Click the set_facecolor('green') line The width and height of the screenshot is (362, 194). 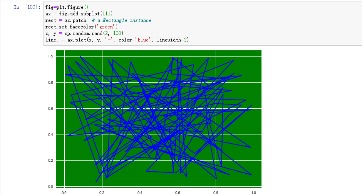(x=82, y=27)
